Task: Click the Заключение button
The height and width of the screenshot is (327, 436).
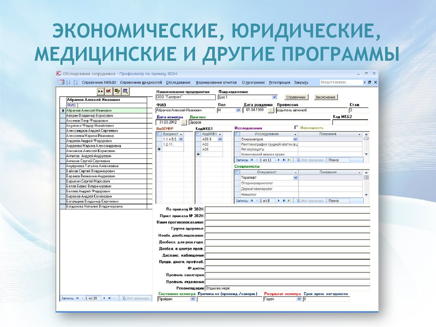Action: tap(325, 98)
